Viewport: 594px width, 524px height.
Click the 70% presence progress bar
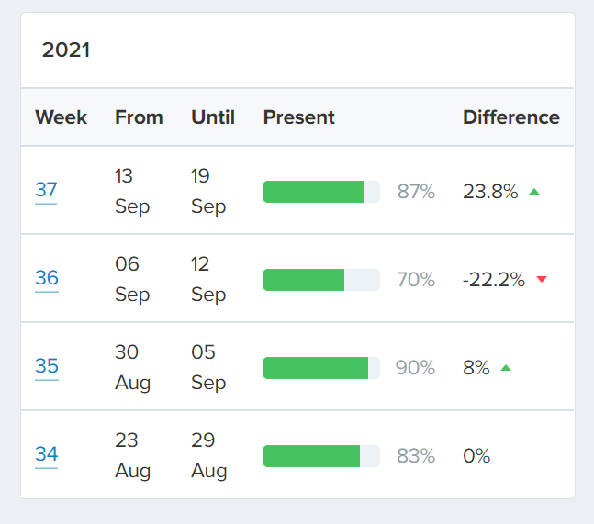click(x=320, y=280)
